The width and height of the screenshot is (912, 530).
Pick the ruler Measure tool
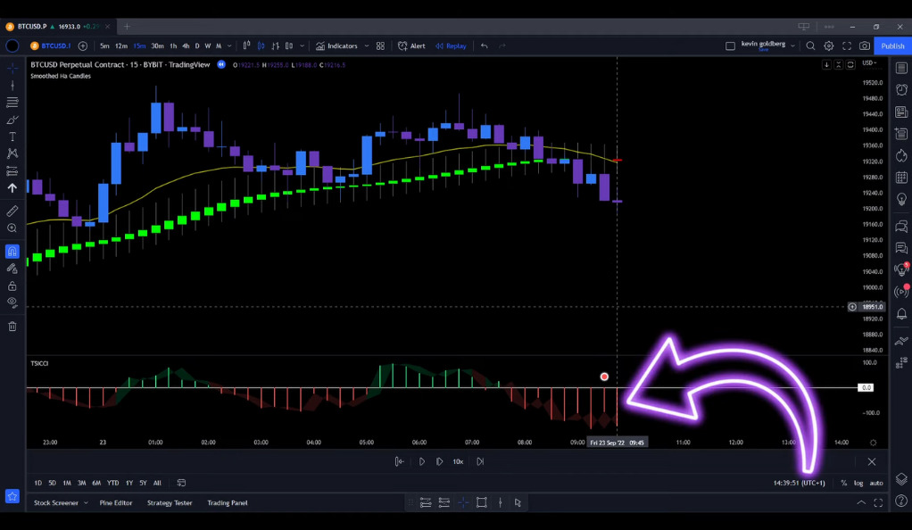pyautogui.click(x=12, y=211)
